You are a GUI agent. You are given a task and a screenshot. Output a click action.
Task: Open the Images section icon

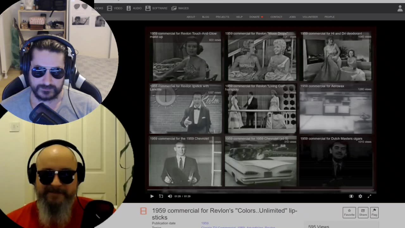[174, 8]
